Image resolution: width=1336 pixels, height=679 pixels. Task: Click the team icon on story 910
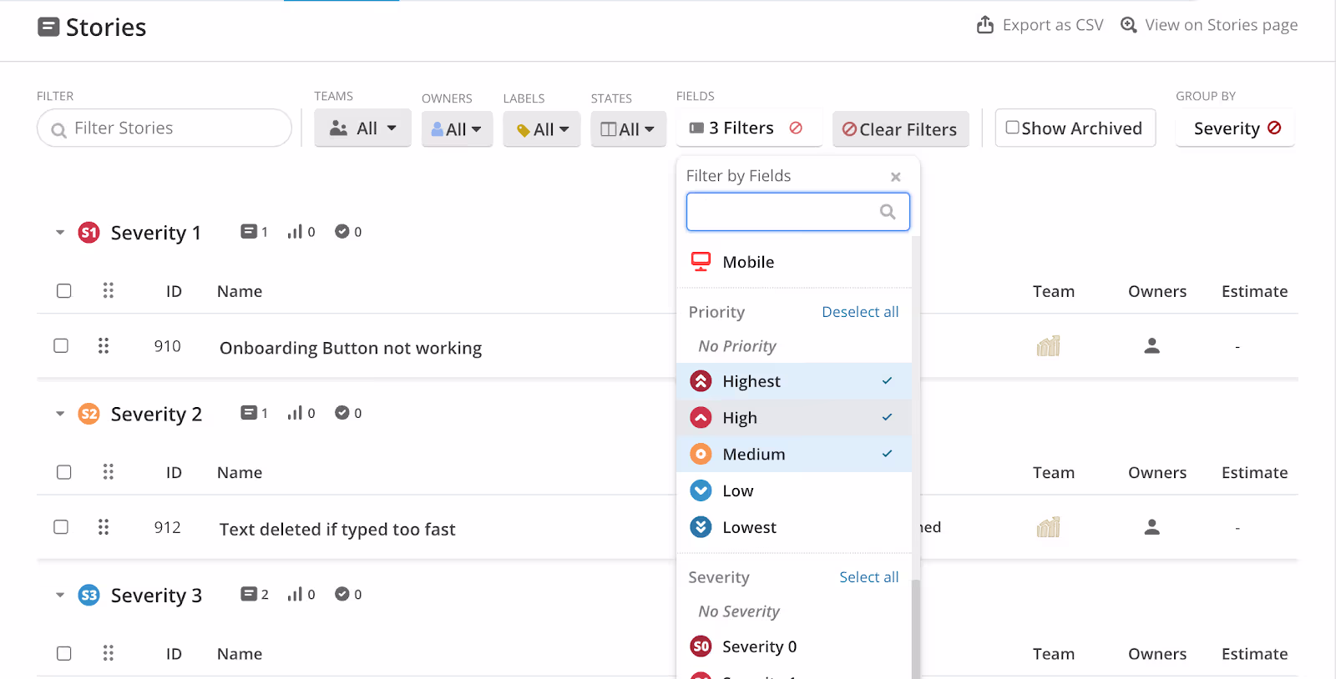tap(1049, 345)
